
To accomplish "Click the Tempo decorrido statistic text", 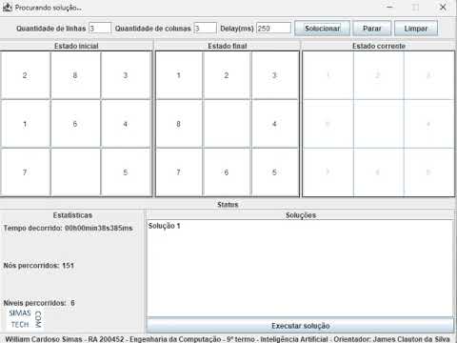I will pyautogui.click(x=68, y=228).
